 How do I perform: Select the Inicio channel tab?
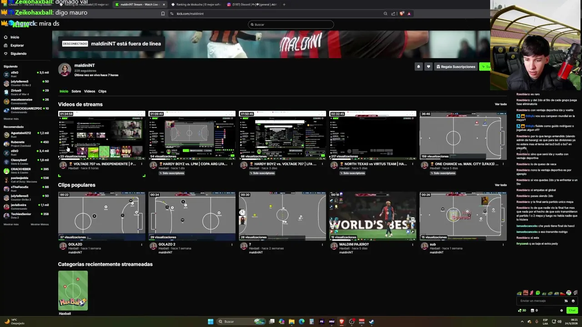[x=64, y=91]
